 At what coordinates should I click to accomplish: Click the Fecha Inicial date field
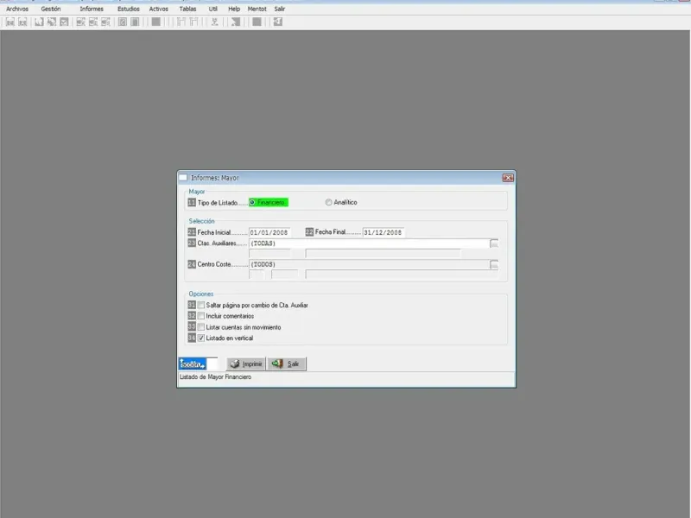(269, 232)
